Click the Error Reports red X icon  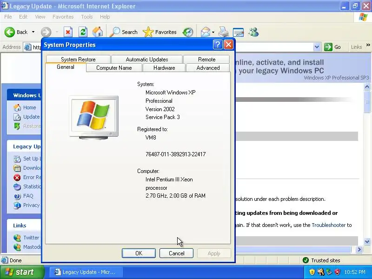tap(17, 178)
